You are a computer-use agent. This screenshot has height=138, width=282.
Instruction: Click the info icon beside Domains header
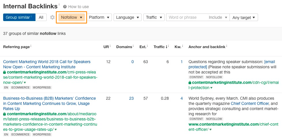click(133, 46)
